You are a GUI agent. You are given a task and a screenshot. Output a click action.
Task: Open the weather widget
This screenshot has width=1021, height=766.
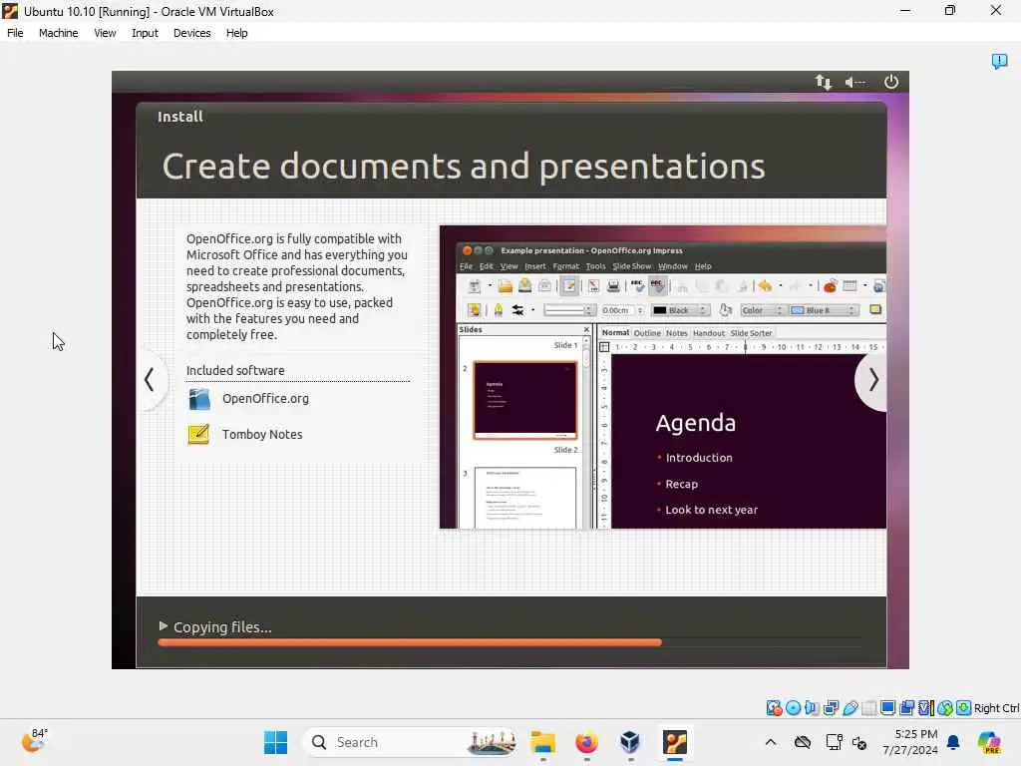(x=34, y=741)
